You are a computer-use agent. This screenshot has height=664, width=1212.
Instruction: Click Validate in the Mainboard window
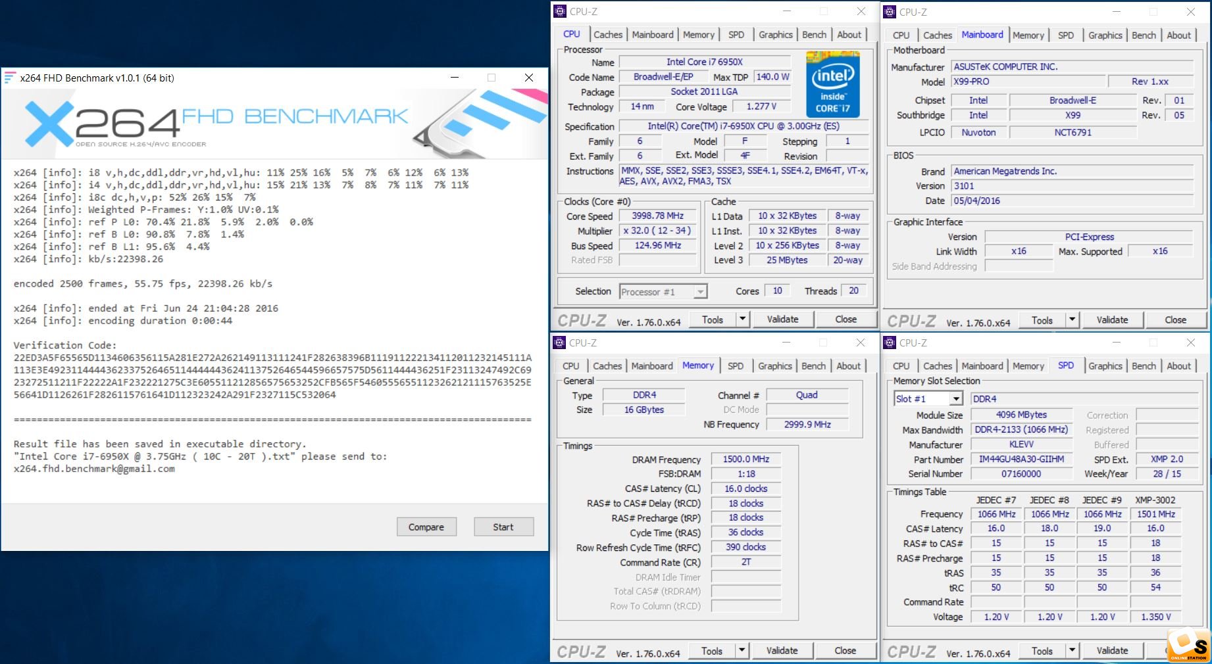click(x=1112, y=320)
